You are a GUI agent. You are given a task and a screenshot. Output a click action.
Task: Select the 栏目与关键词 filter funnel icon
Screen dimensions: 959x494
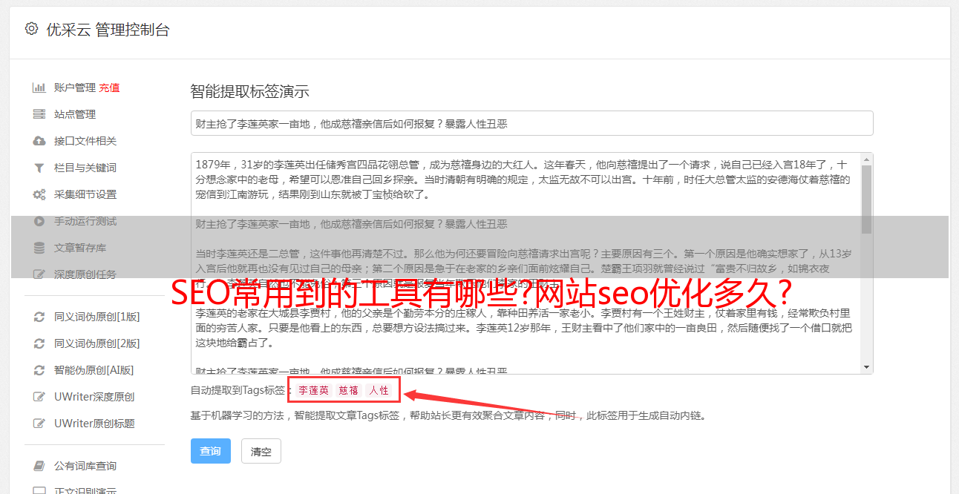pos(39,168)
